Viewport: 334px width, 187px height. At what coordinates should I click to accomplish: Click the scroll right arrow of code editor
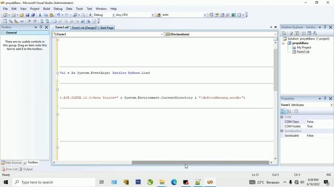[271, 163]
